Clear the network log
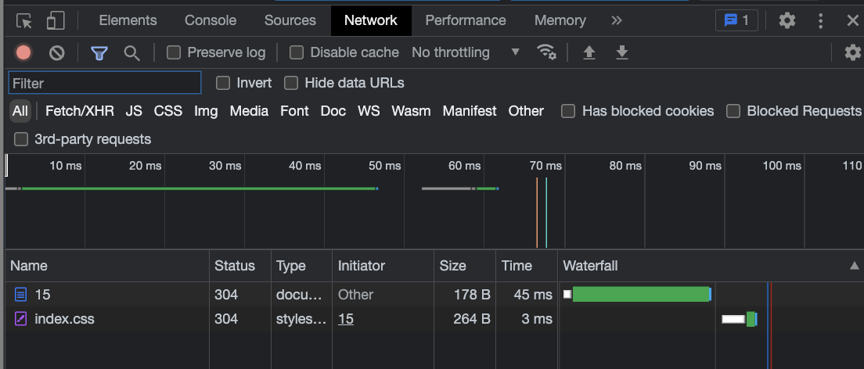The width and height of the screenshot is (864, 369). tap(57, 53)
